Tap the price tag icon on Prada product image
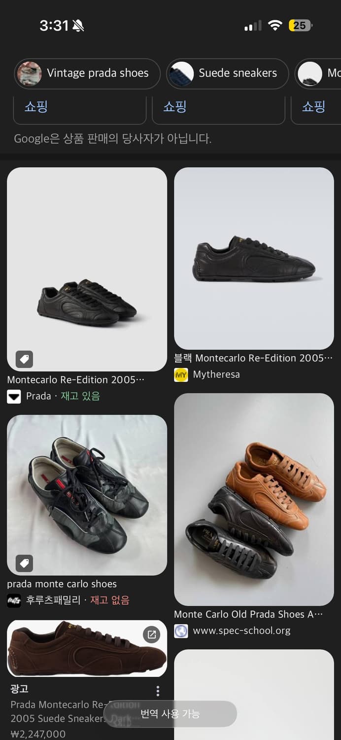The width and height of the screenshot is (341, 740). [24, 359]
